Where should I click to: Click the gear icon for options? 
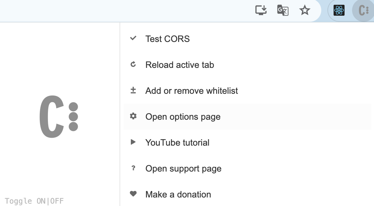[133, 116]
